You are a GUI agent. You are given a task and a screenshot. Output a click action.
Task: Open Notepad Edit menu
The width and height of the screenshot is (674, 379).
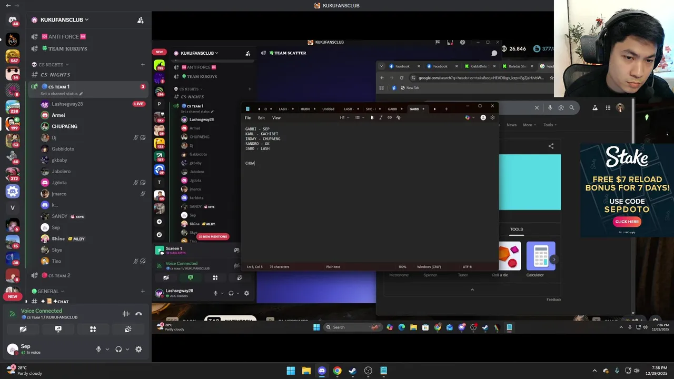point(261,118)
